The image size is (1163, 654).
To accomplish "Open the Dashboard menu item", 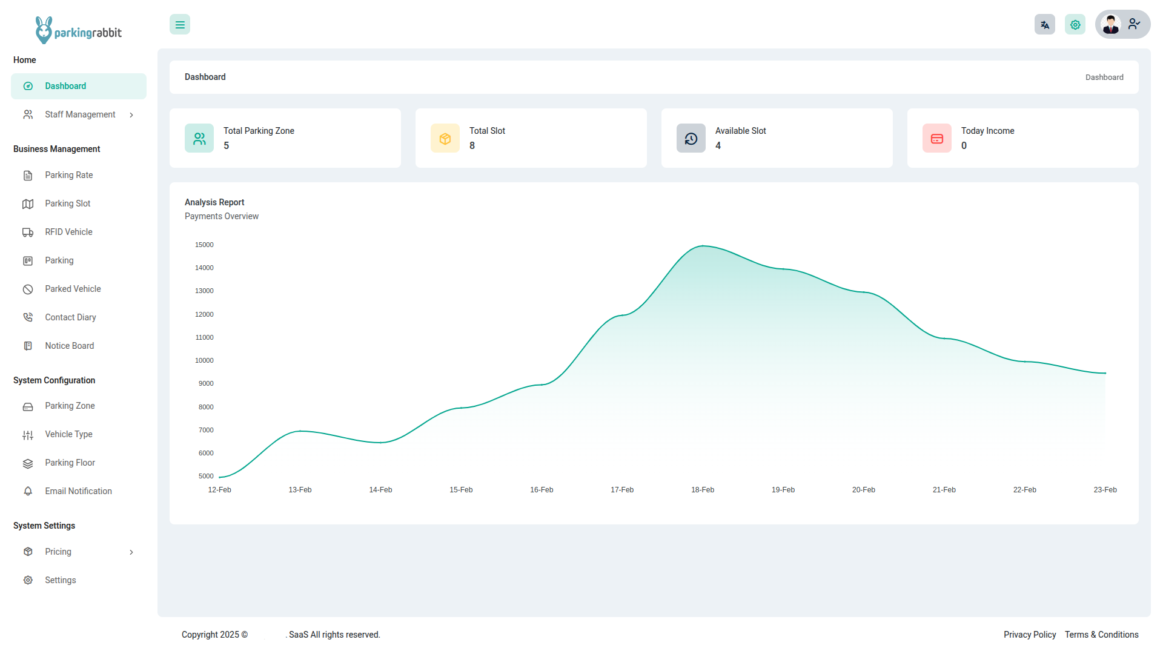I will point(65,87).
